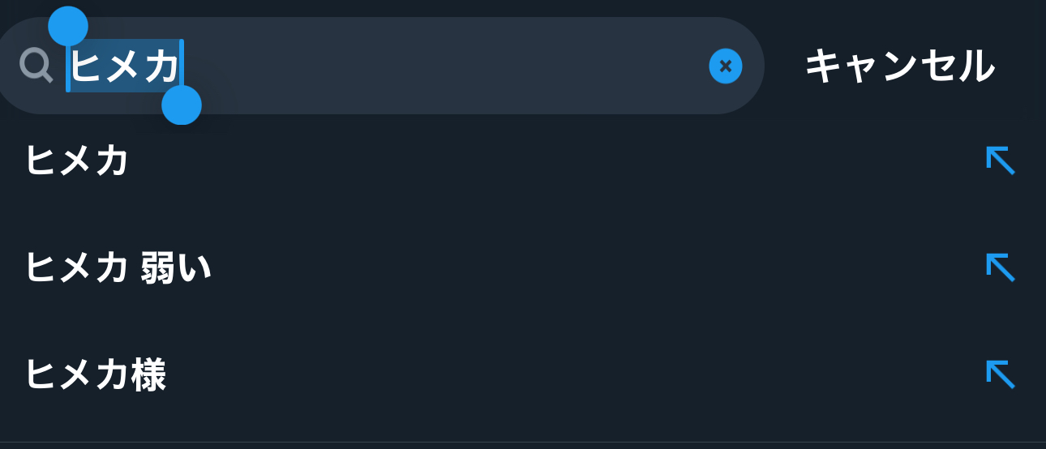Place the cursor before ヒ in the search box
The width and height of the screenshot is (1046, 449).
click(70, 66)
